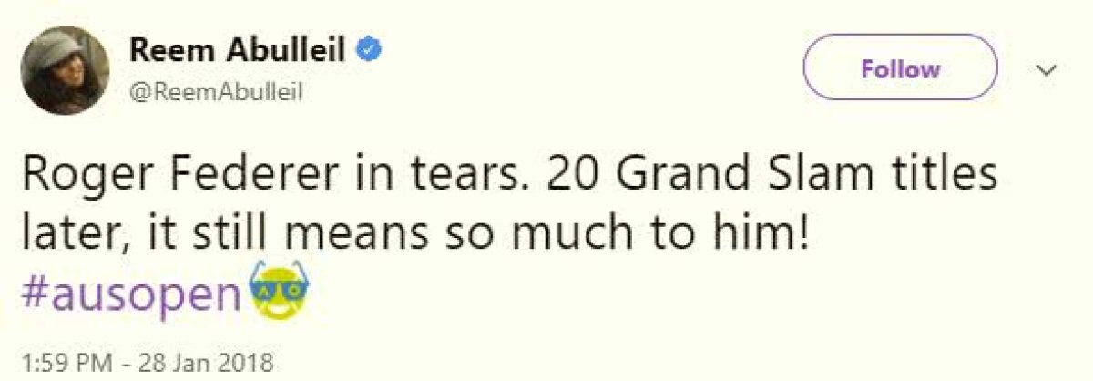Image resolution: width=1093 pixels, height=381 pixels.
Task: Expand the tweet options chevron menu
Action: 1047,70
